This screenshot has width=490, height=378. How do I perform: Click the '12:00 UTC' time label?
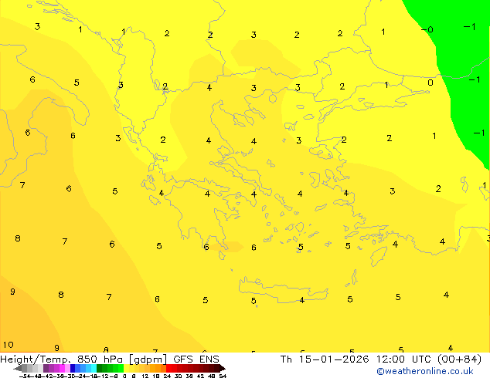click(404, 359)
